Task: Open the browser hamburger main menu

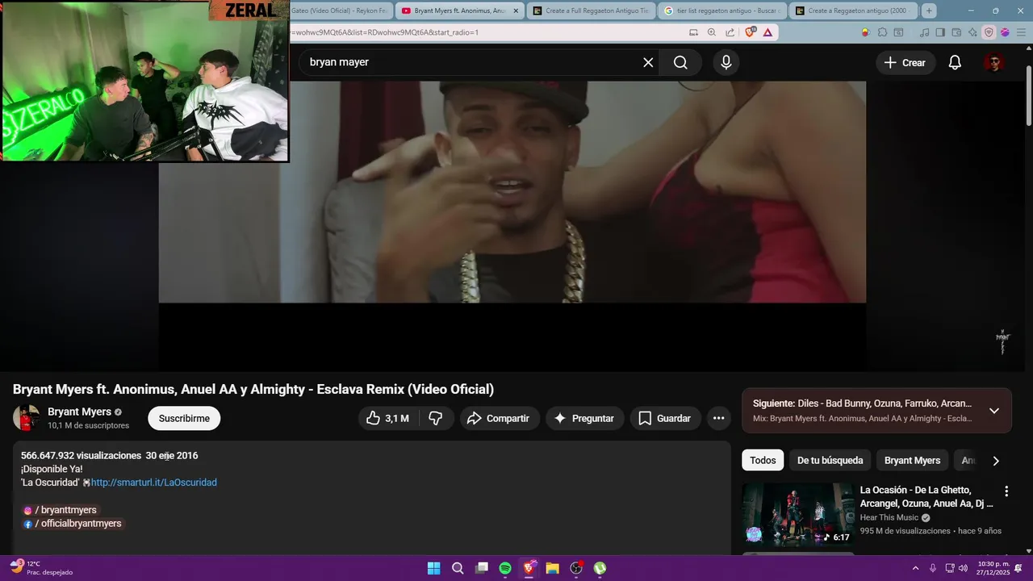Action: click(1019, 32)
